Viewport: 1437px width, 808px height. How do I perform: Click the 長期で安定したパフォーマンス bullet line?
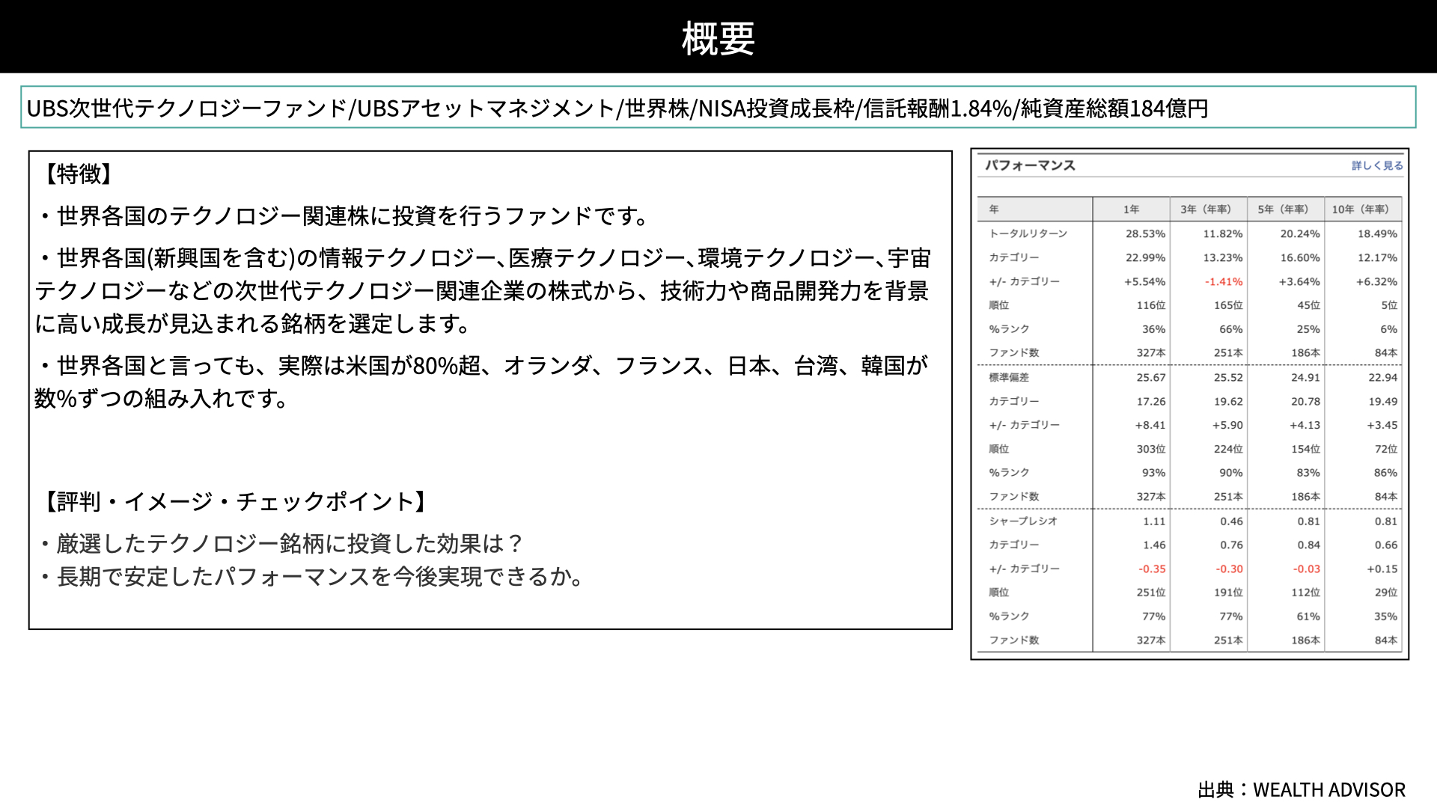311,576
